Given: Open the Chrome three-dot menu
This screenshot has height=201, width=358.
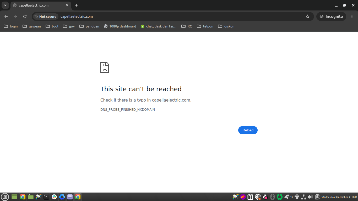Looking at the screenshot, I should (x=352, y=16).
